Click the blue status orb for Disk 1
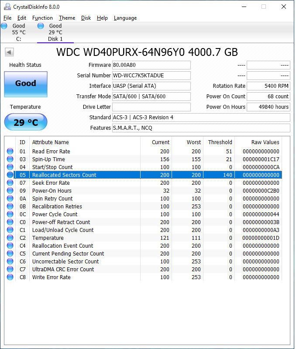Screen dimensions: 296x349 click(41, 26)
